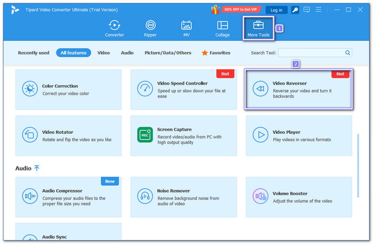This screenshot has width=373, height=244.
Task: Click the Noise Remover headphones icon
Action: click(145, 196)
